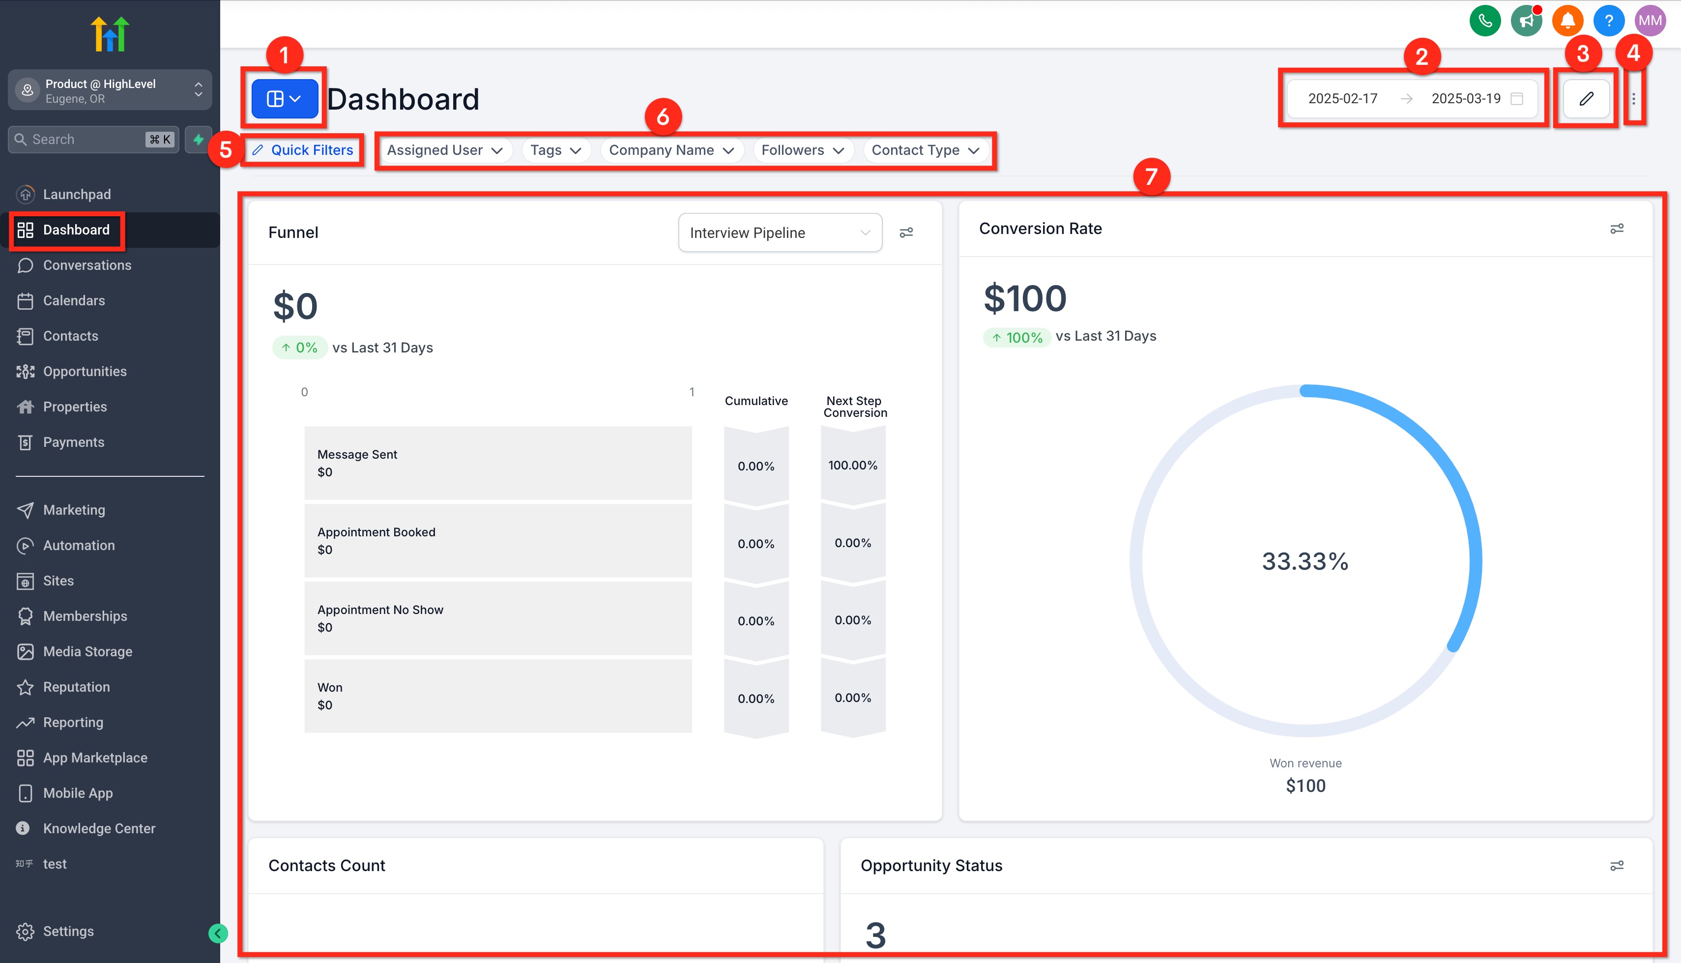This screenshot has height=963, width=1681.
Task: Open the three-dot dashboard options menu
Action: click(1633, 98)
